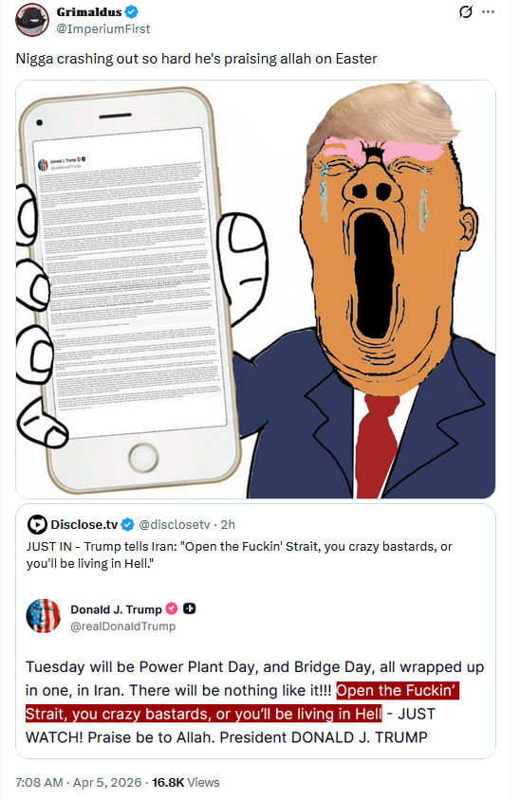Image resolution: width=520 pixels, height=799 pixels.
Task: Open the quoted JUST IN post text
Action: click(239, 554)
